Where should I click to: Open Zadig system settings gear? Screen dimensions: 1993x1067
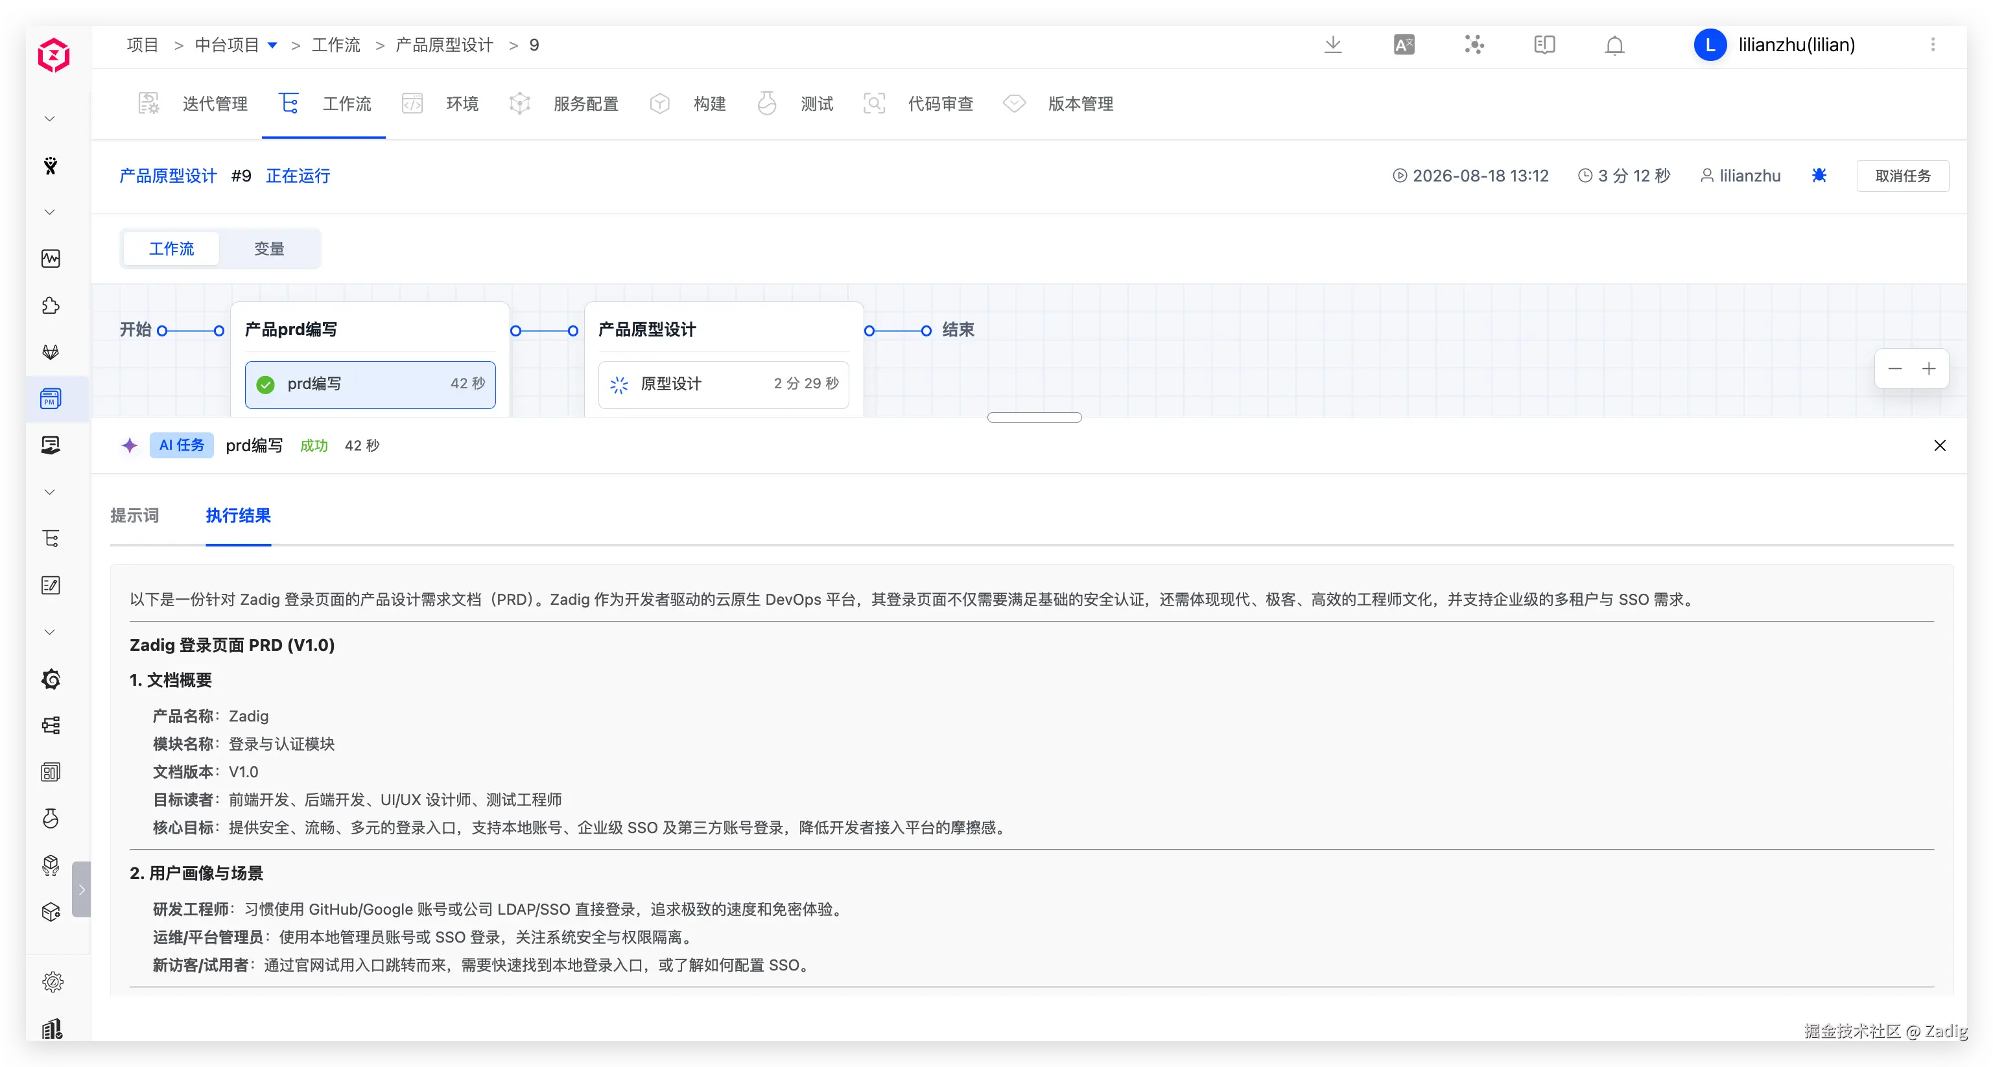pos(53,982)
